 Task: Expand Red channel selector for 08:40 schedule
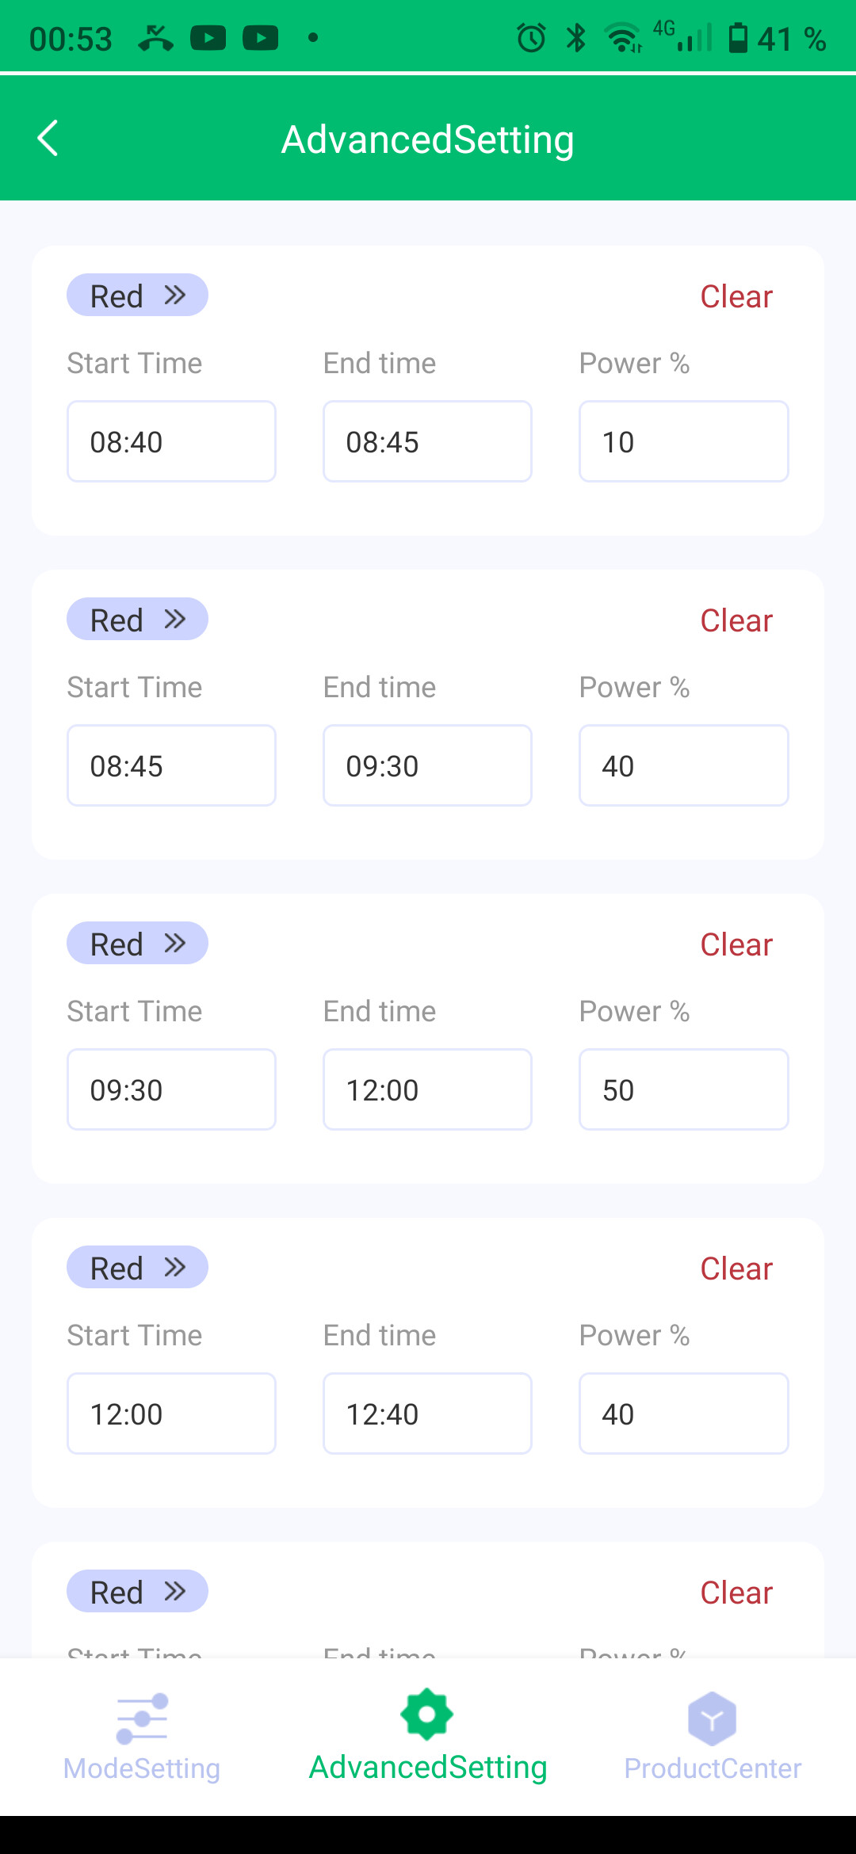(137, 296)
